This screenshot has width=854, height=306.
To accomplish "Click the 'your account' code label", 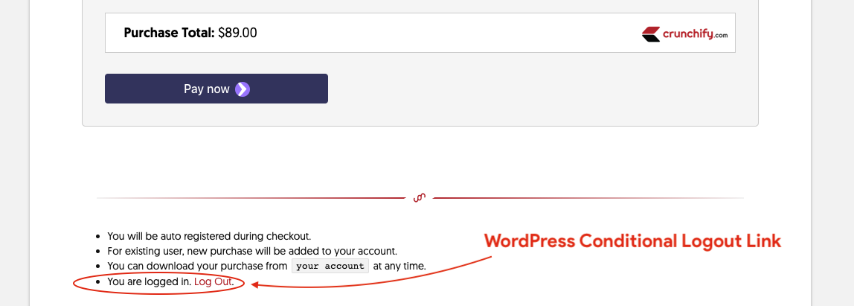I will pyautogui.click(x=330, y=267).
